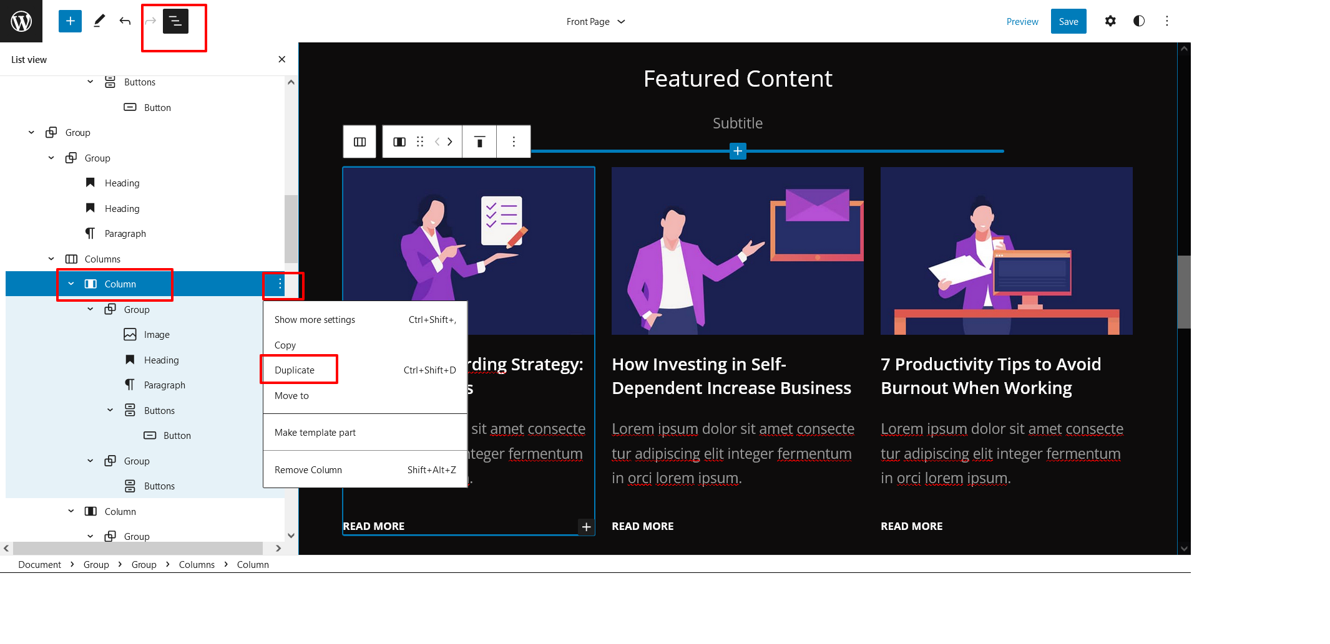Viewport: 1330px width, 644px height.
Task: Click the WordPress logo icon
Action: point(21,21)
